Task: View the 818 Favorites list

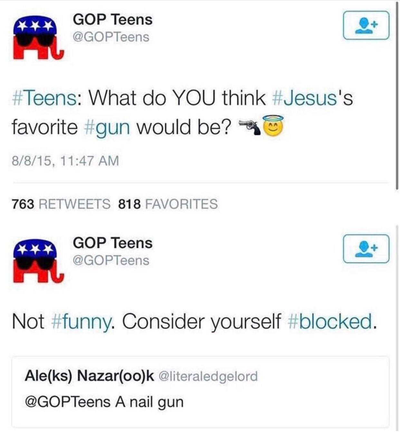Action: click(168, 204)
